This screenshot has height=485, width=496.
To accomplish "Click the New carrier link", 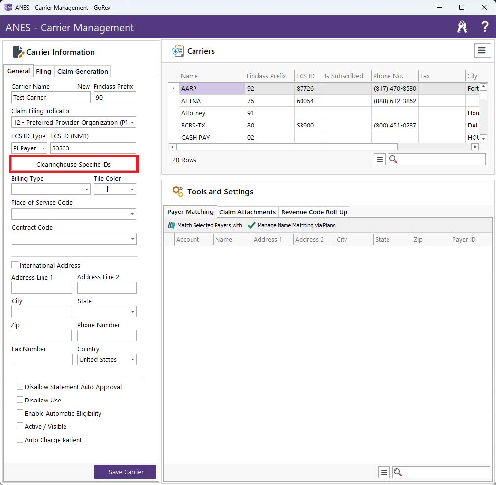I will click(84, 86).
